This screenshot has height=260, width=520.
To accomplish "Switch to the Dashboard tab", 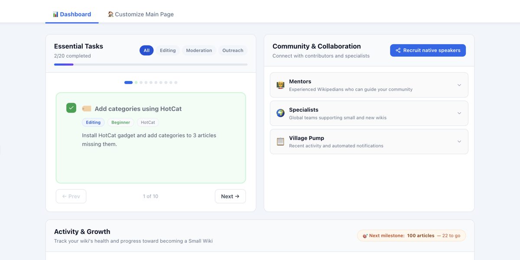I will [72, 14].
